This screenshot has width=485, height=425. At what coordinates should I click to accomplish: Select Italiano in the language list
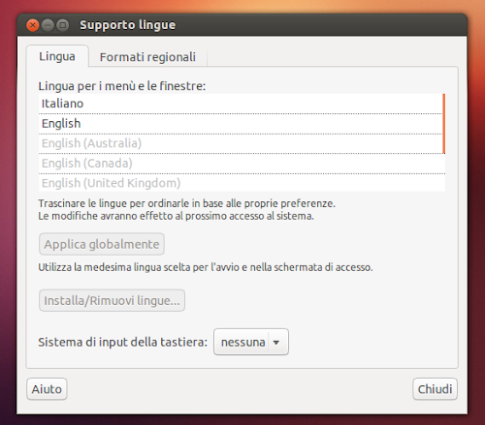pos(241,104)
